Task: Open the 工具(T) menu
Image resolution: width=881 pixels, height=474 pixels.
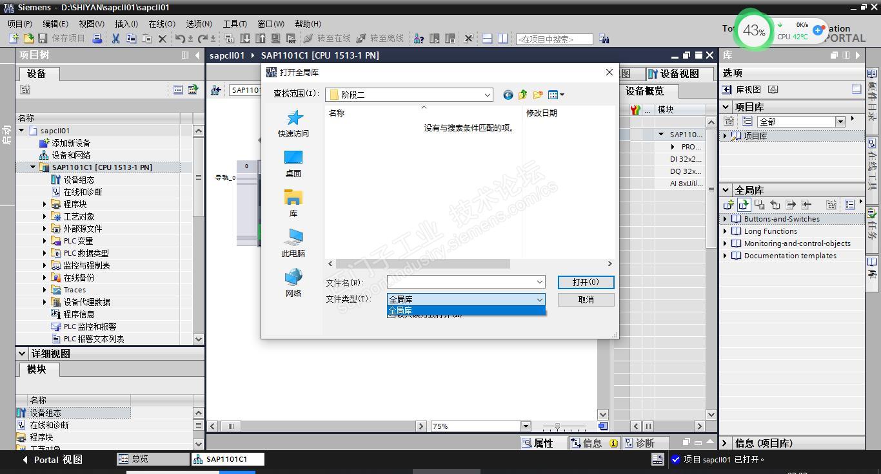Action: click(x=235, y=24)
